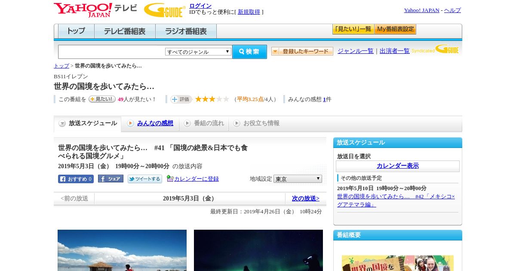Open the #42 メキシコ×グアテマラ編 broadcast link

pos(396,200)
